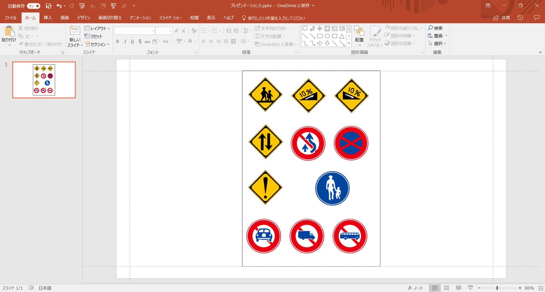
Task: Click the 検索 find button
Action: click(x=436, y=28)
